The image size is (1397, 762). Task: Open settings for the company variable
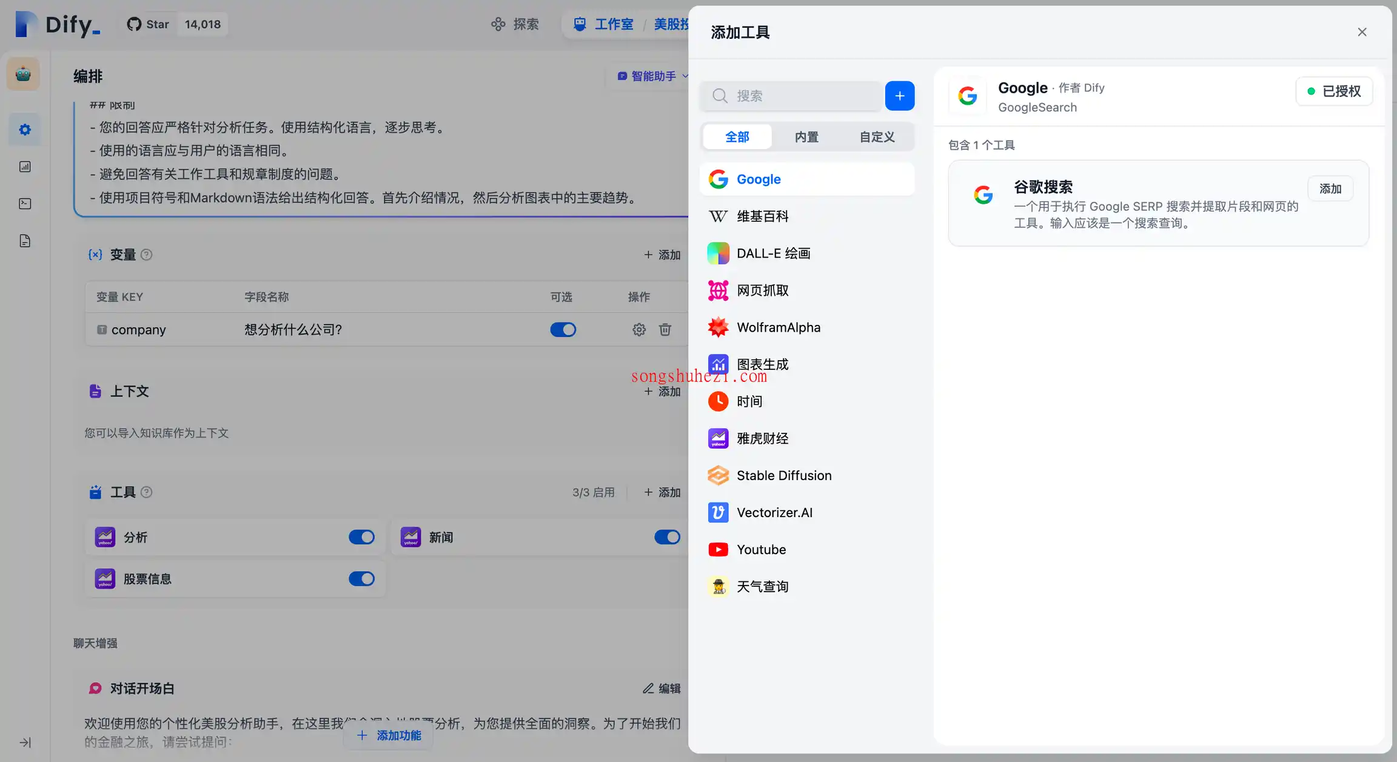click(x=639, y=329)
